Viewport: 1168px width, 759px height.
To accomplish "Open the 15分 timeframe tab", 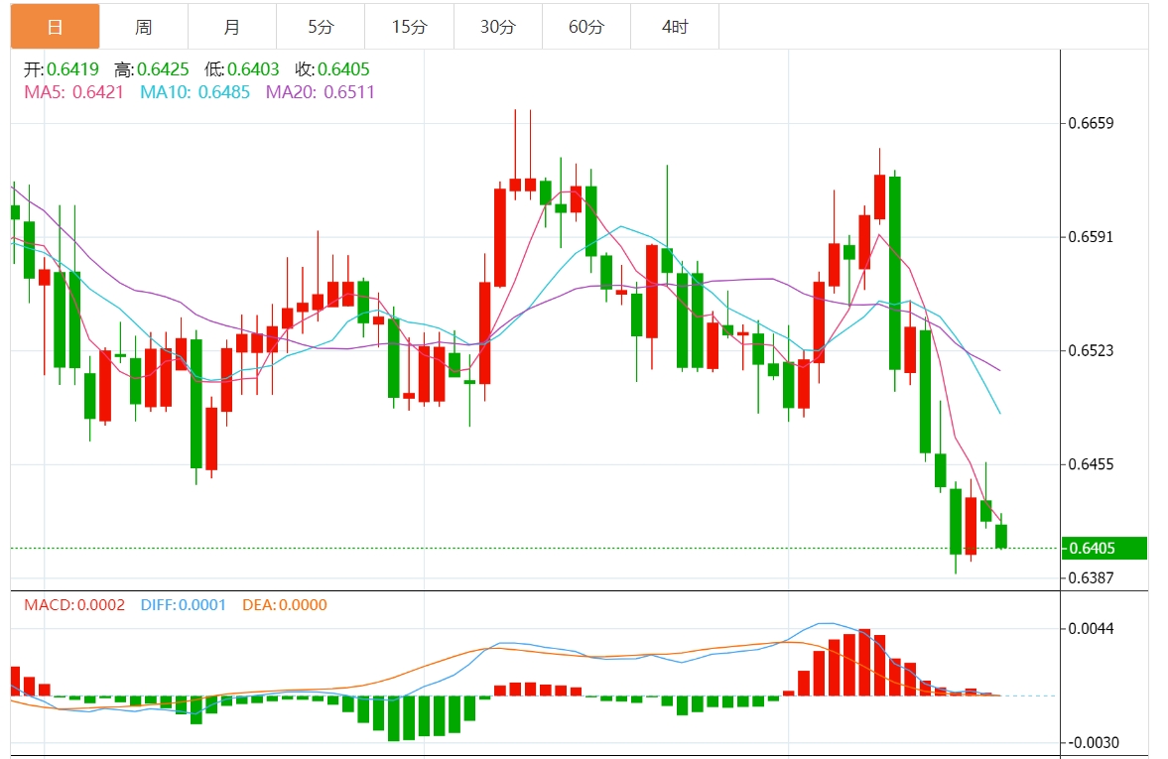I will [x=410, y=27].
